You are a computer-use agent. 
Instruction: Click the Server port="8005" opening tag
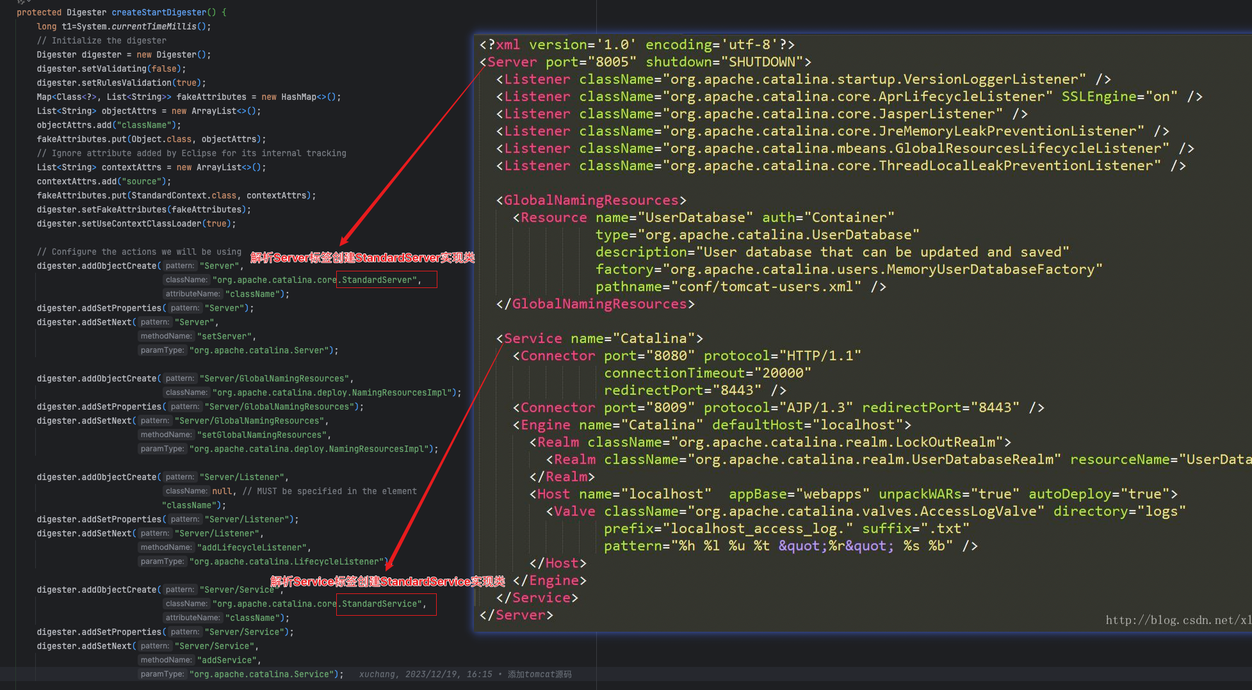tap(646, 61)
